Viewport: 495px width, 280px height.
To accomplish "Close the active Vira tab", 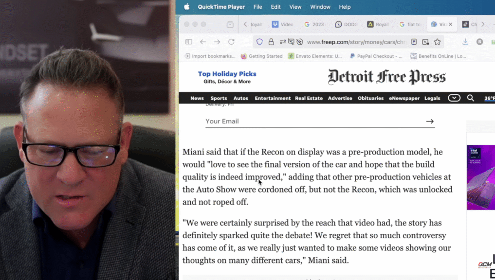I will pos(450,24).
